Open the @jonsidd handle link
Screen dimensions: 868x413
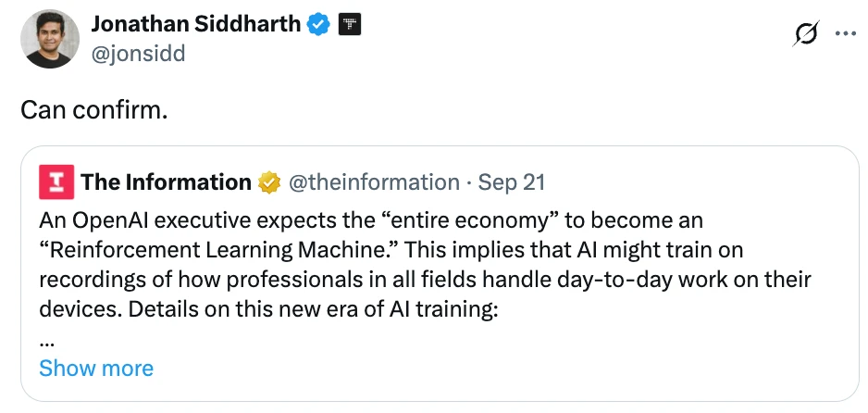coord(139,54)
